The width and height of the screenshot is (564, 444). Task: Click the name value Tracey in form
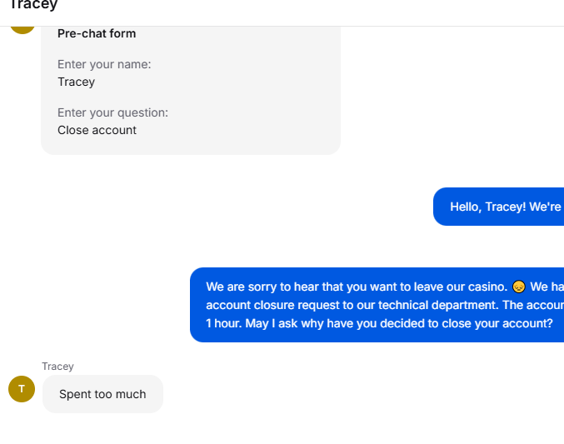77,82
